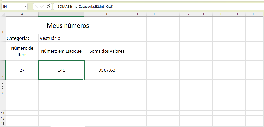264x127 pixels.
Task: Click the cell containing 27
Action: tap(22, 70)
